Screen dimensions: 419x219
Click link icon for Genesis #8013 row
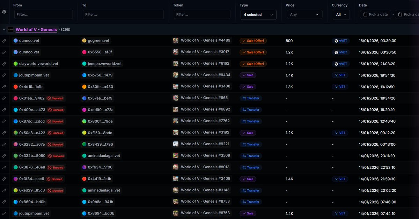coord(4,167)
